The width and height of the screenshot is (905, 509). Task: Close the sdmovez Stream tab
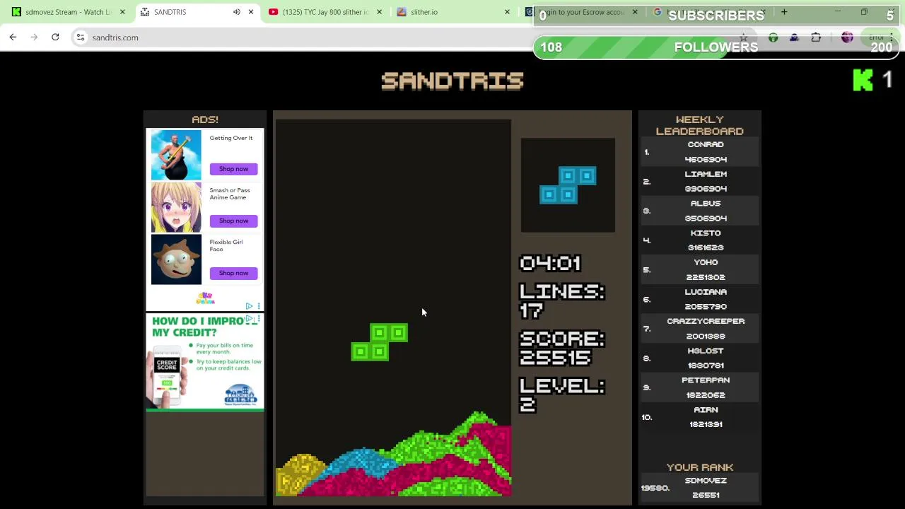122,12
